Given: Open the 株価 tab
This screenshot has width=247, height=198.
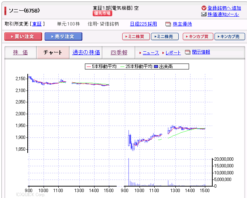Looking at the screenshot, I should (20, 52).
